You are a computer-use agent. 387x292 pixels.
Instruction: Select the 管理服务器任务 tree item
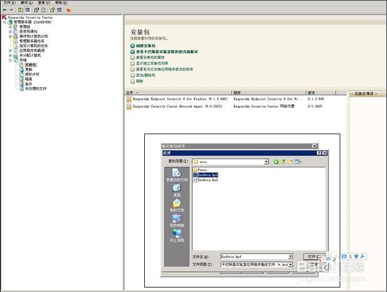click(x=32, y=41)
